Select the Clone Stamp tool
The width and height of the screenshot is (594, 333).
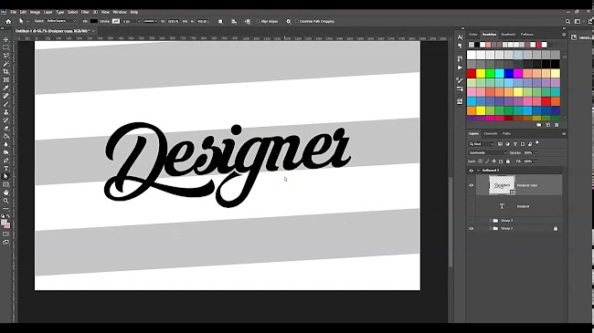(6, 112)
